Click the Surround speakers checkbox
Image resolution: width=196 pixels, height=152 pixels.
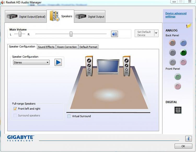point(15,115)
